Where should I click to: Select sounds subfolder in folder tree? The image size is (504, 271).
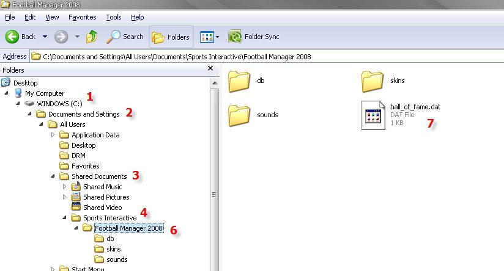click(117, 259)
